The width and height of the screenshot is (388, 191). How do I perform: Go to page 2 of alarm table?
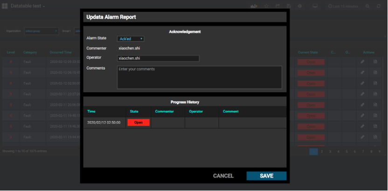322,151
